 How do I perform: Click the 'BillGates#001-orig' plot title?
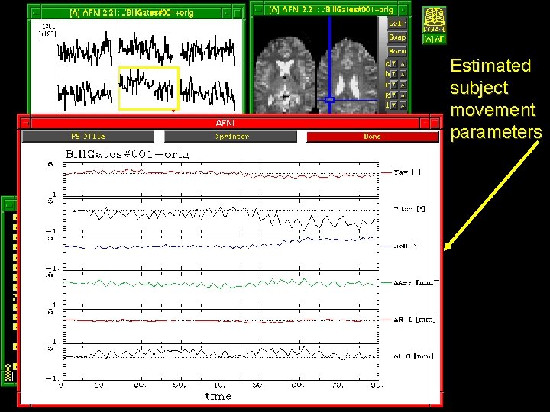(x=127, y=154)
